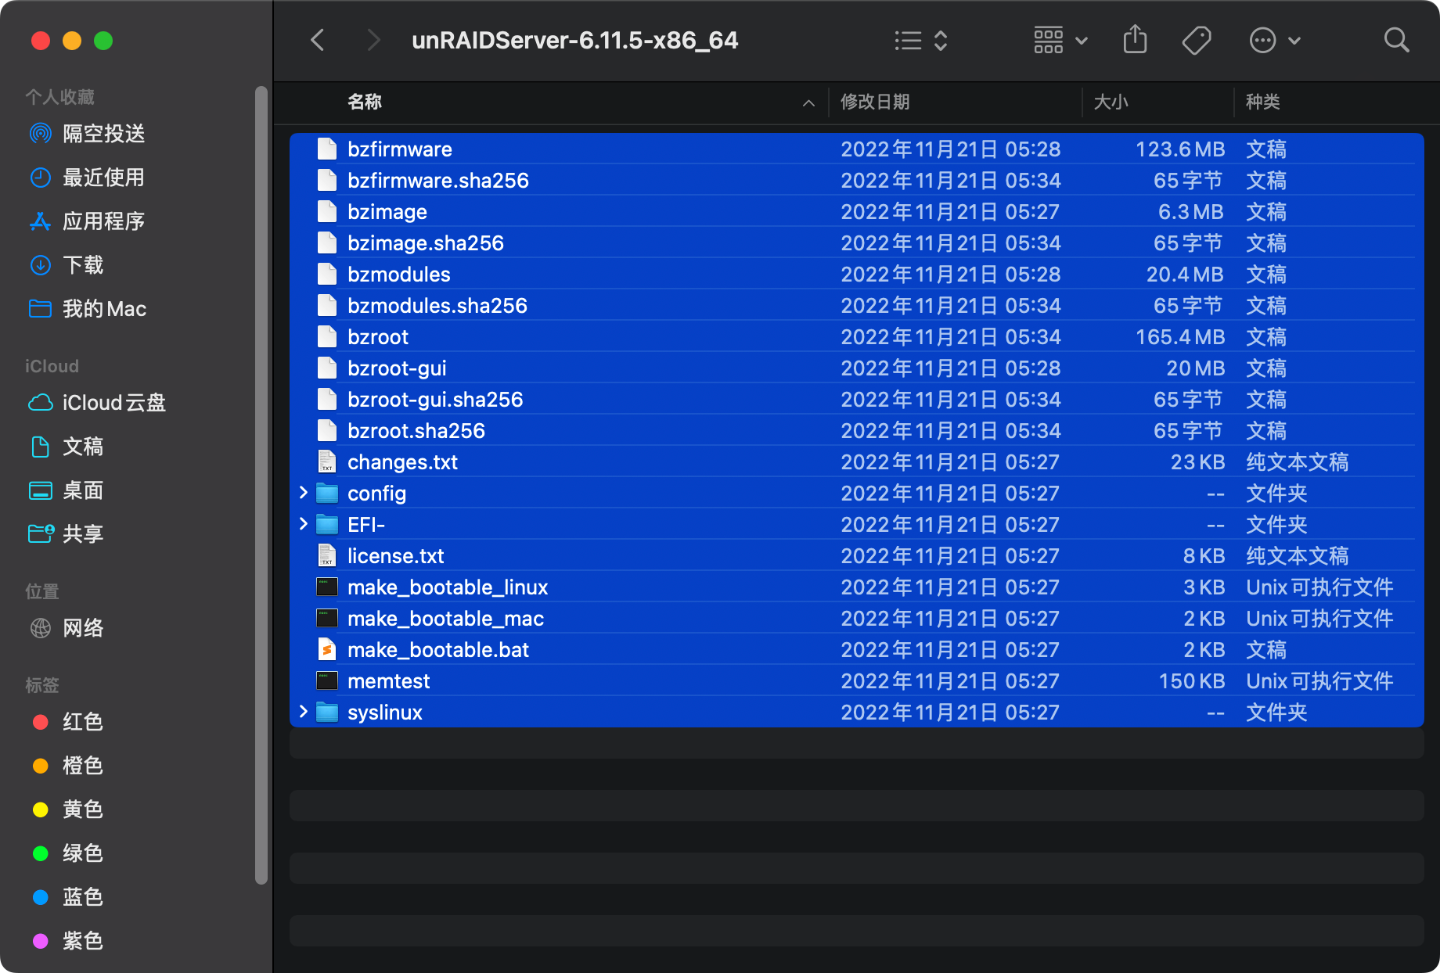Click the make_bootable_mac executable icon
Image resolution: width=1440 pixels, height=973 pixels.
[x=327, y=618]
